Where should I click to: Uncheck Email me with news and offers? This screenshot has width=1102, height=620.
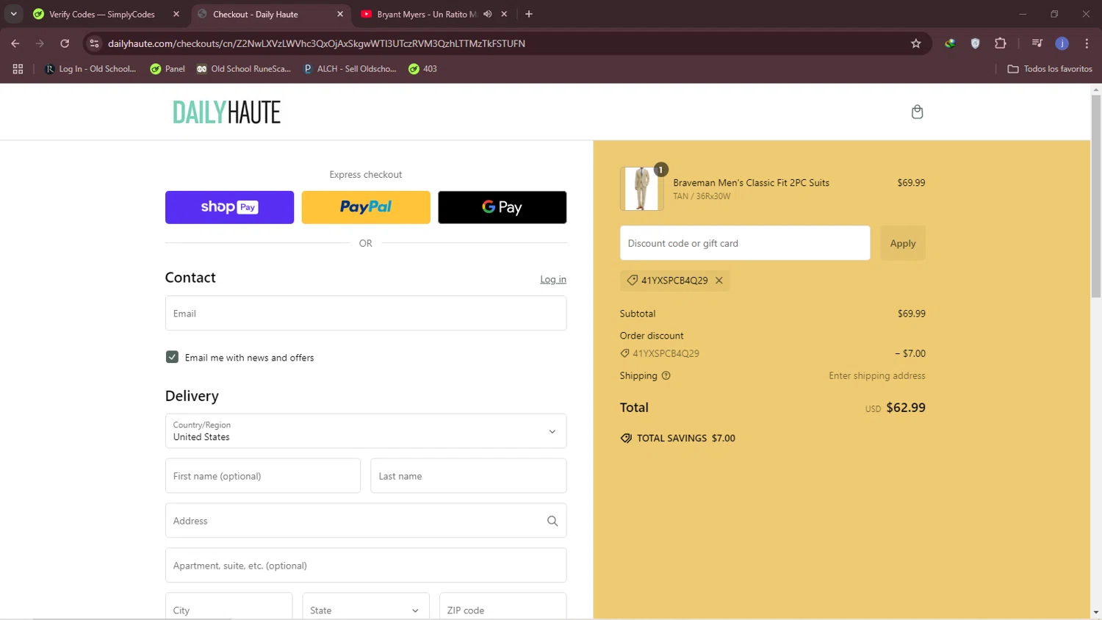coord(172,357)
